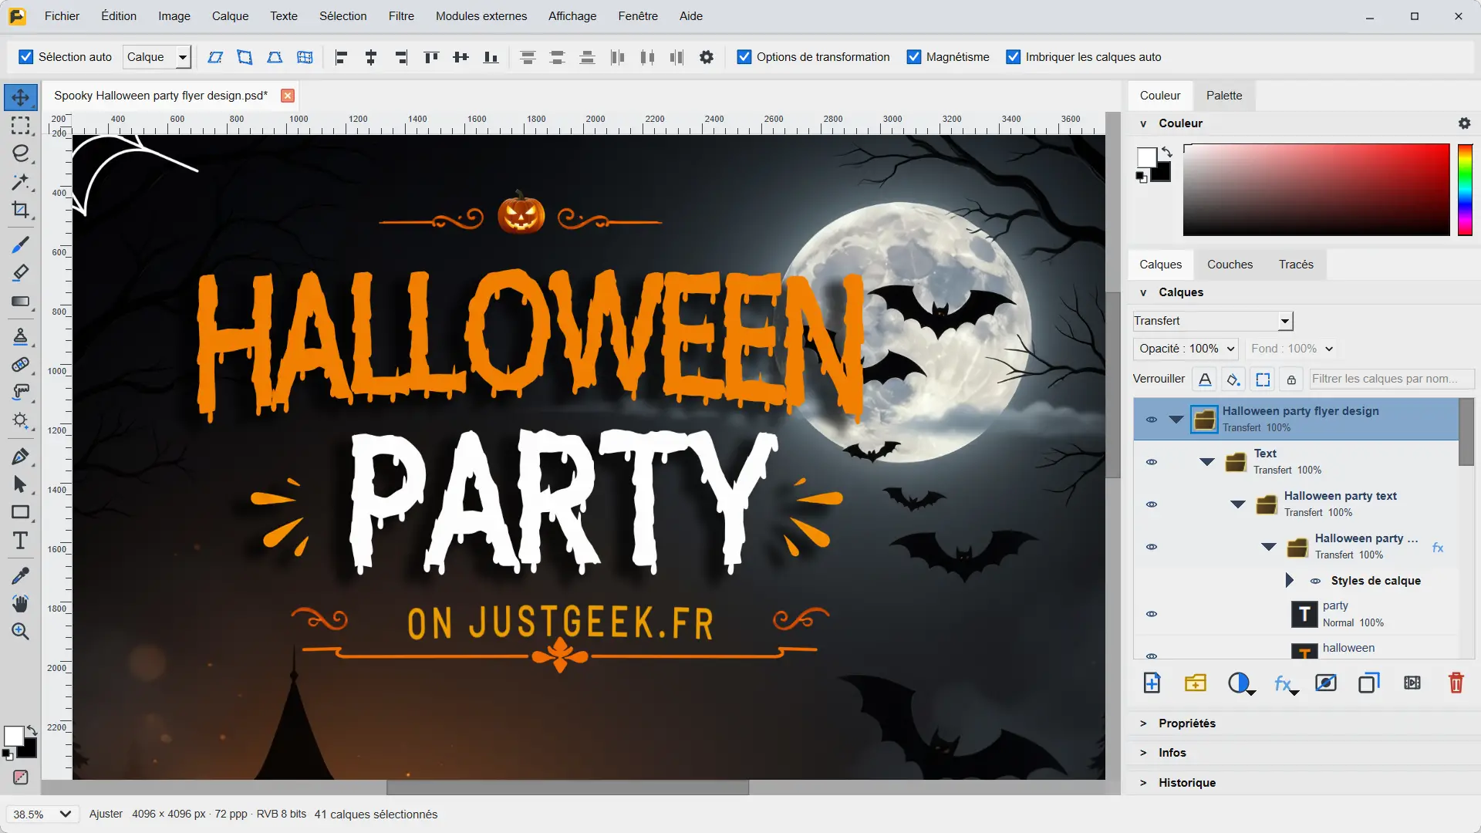The image size is (1481, 833).
Task: Open Couleur panel settings gear
Action: pyautogui.click(x=1464, y=123)
